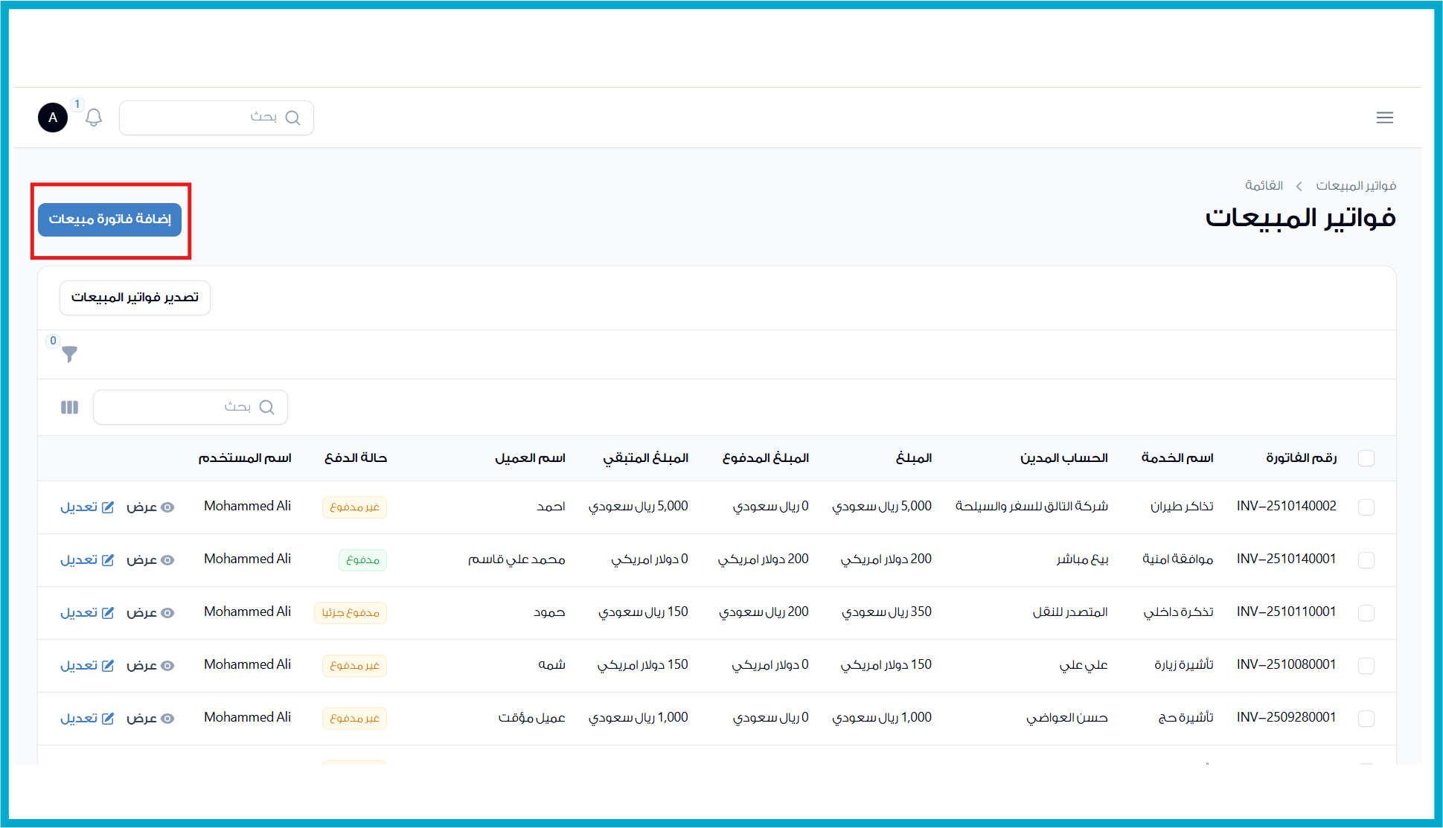Open فواتير المبيعات breadcrumb item
The height and width of the screenshot is (828, 1443).
pos(1355,186)
